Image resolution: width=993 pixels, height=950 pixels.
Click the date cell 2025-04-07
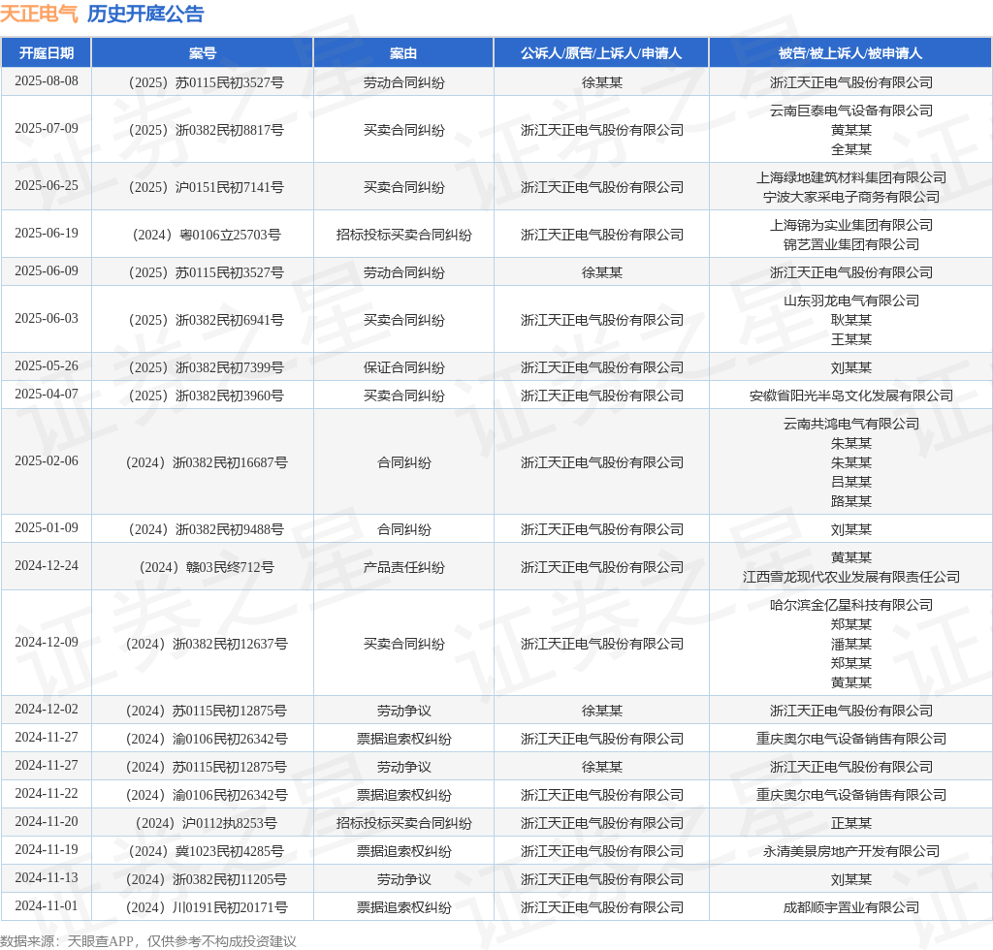47,395
